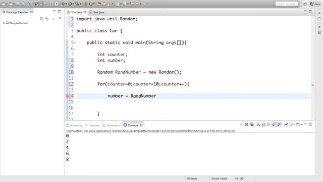The image size is (323, 182).
Task: Collapse the main method fold at line 5
Action: click(75, 42)
